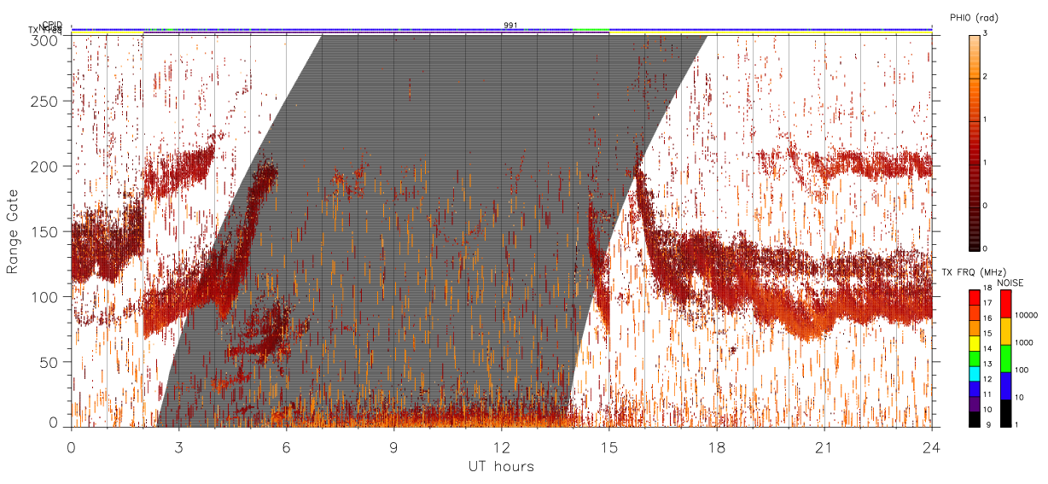Select the yellow 14-15 MHz frequency swatch
Image resolution: width=1048 pixels, height=484 pixels.
974,342
